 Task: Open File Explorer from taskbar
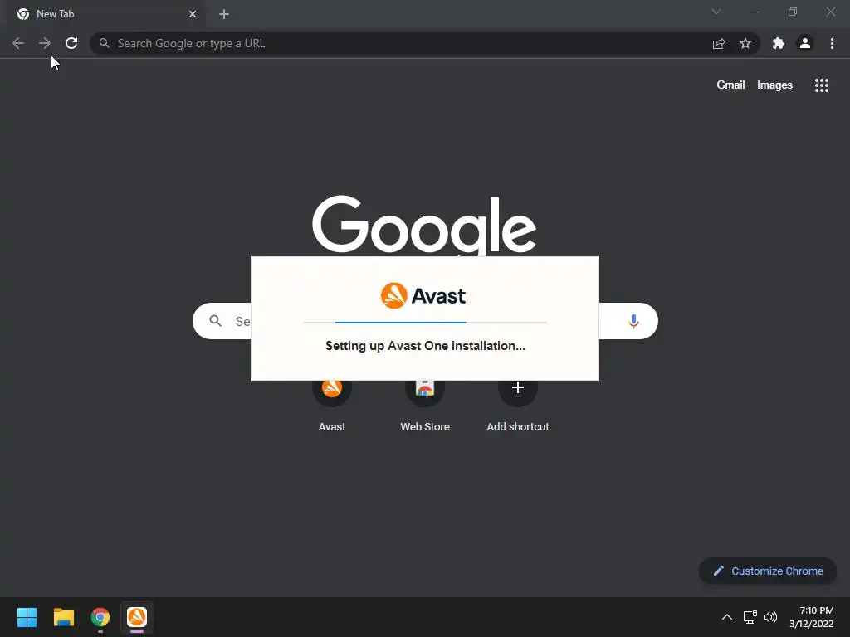(63, 617)
